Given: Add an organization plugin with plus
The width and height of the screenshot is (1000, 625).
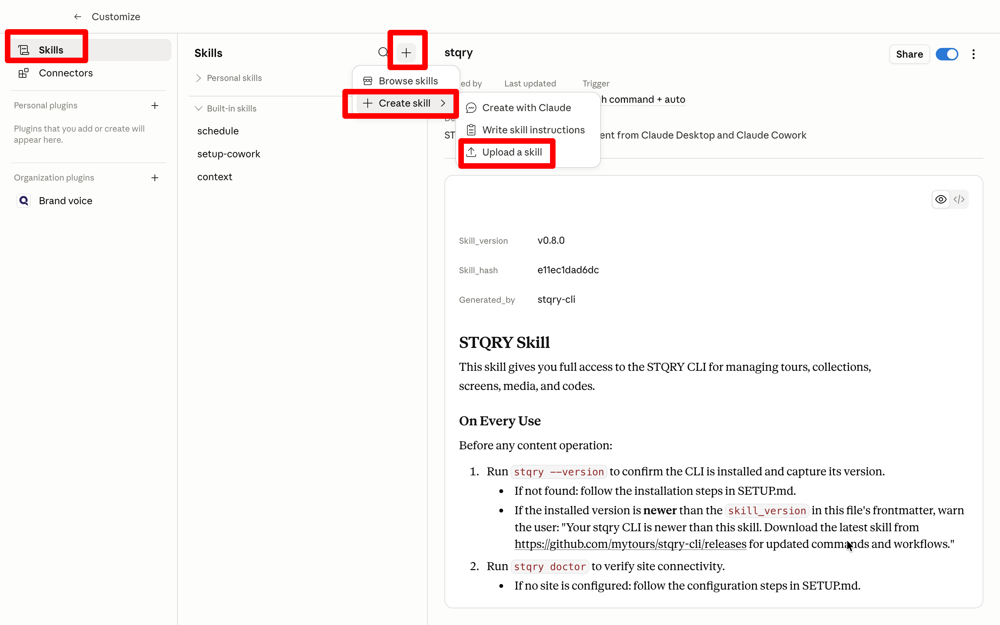Looking at the screenshot, I should (155, 178).
